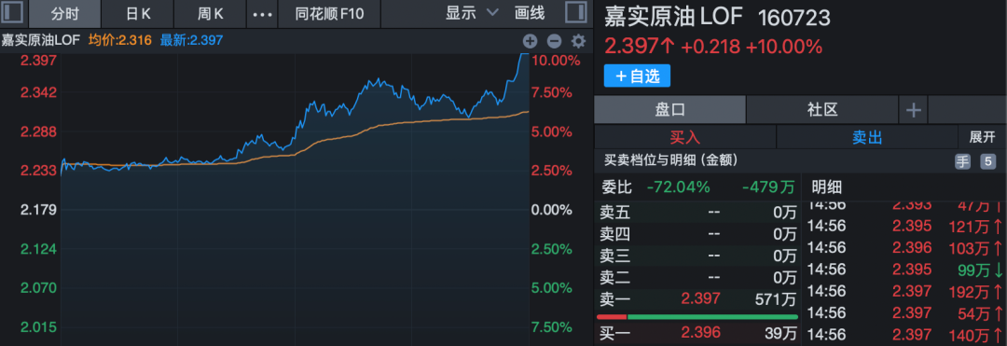Image resolution: width=1007 pixels, height=346 pixels.
Task: Open more chart periods via ellipsis
Action: pos(263,13)
